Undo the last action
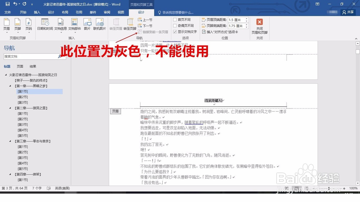 [15, 4]
